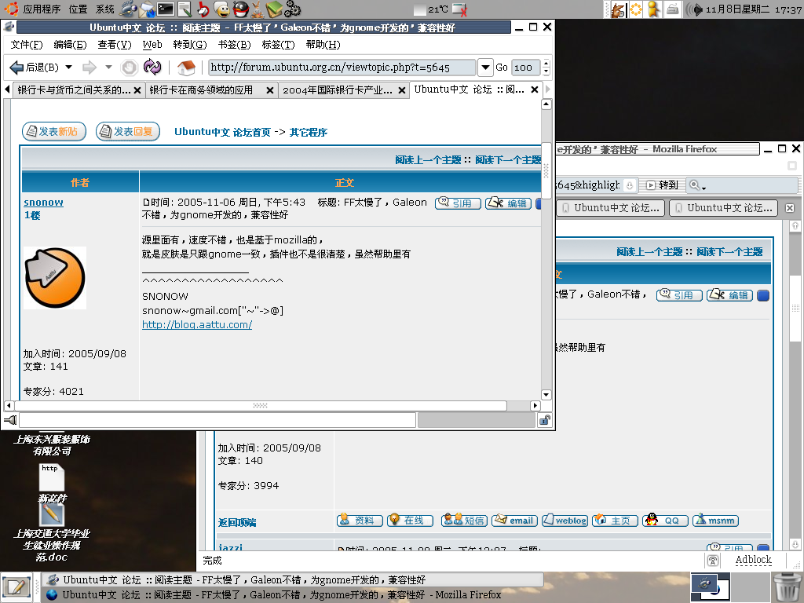Click the 资料 profile button in Firefox
Image resolution: width=804 pixels, height=603 pixels.
[360, 521]
